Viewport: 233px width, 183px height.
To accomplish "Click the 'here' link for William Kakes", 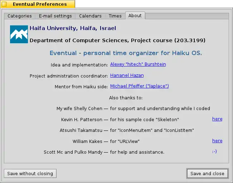I will tap(217, 141).
